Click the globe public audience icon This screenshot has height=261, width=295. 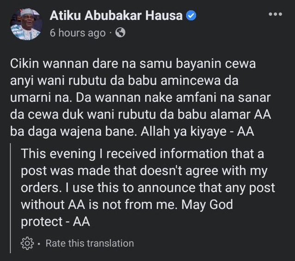tap(120, 33)
